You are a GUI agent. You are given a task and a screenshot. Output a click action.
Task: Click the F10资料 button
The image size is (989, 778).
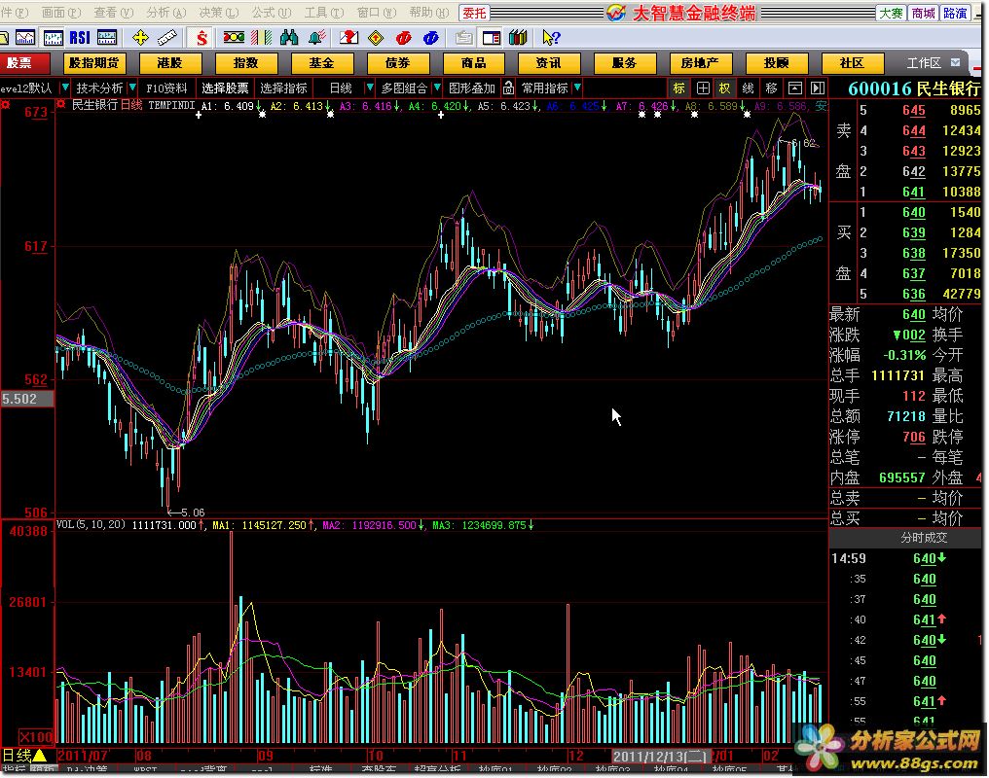166,88
